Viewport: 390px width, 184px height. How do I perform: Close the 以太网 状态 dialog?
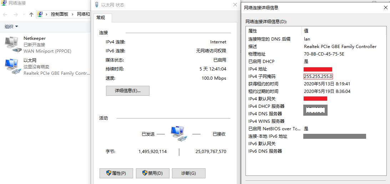click(x=235, y=5)
